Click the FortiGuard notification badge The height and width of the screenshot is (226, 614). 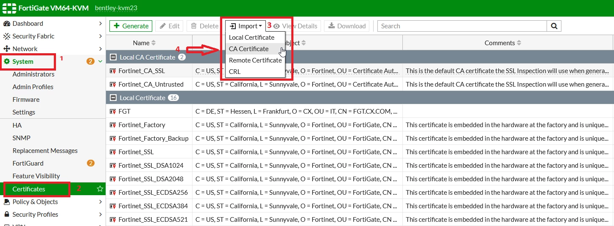(x=90, y=163)
